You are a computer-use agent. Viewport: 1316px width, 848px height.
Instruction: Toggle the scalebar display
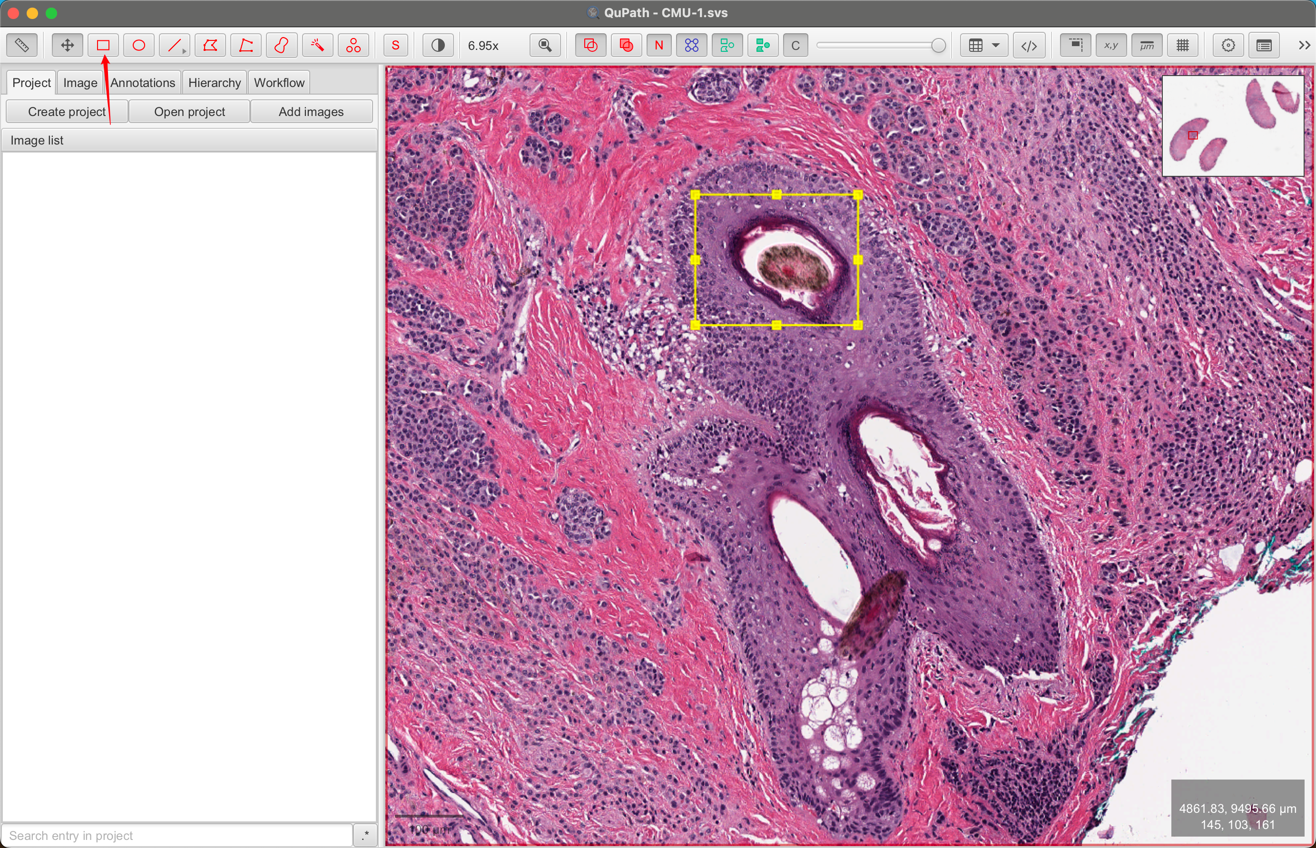(x=1147, y=45)
